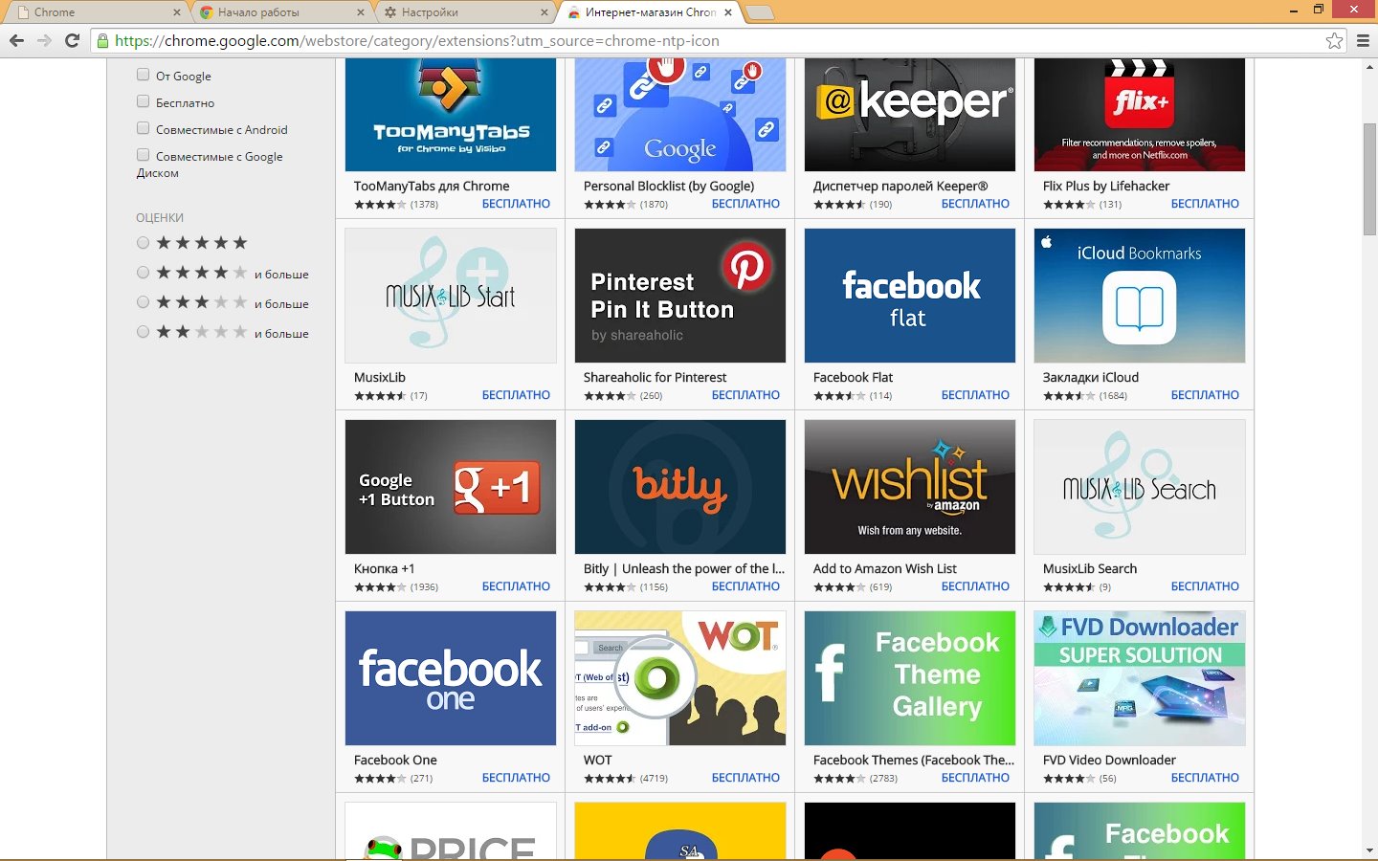Click БЕСПЛАТНО under Shareaholic for Pinterest

[x=745, y=395]
